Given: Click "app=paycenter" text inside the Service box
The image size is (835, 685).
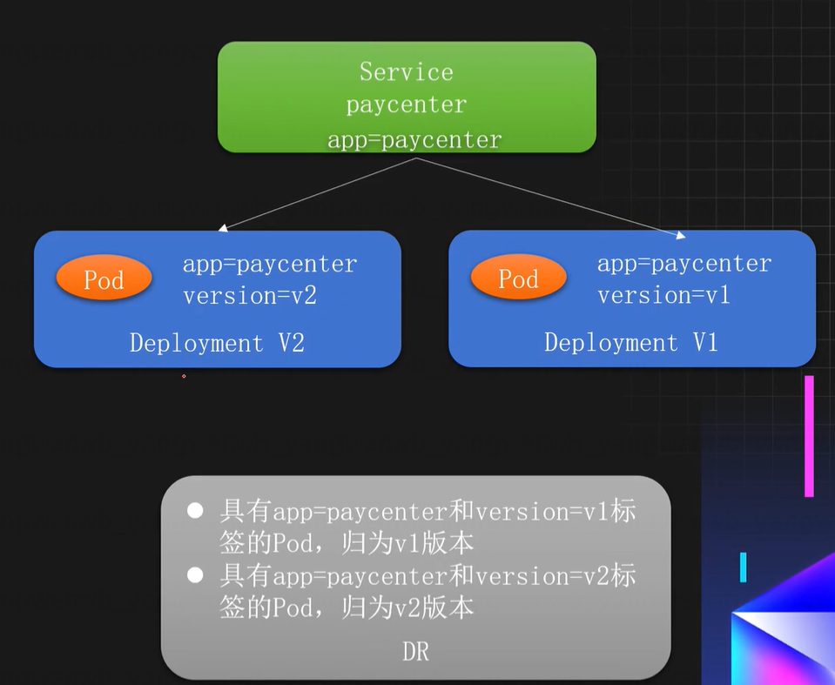Looking at the screenshot, I should point(414,139).
